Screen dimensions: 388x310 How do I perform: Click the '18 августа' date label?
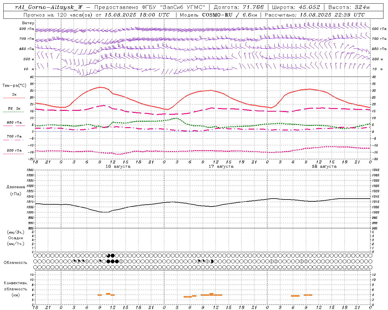click(324, 167)
